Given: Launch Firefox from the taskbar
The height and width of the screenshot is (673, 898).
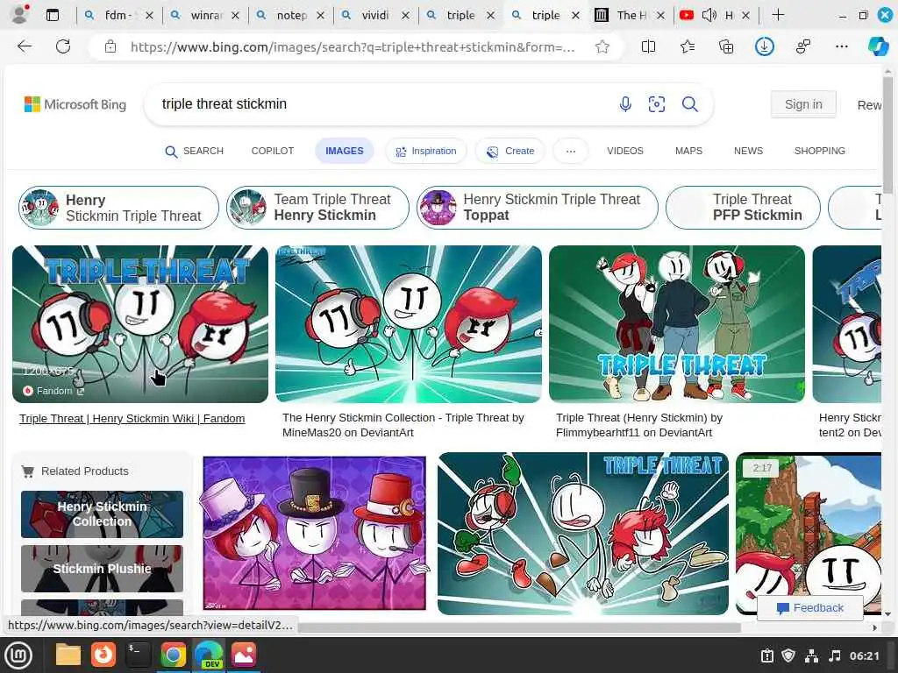Looking at the screenshot, I should click(x=103, y=655).
